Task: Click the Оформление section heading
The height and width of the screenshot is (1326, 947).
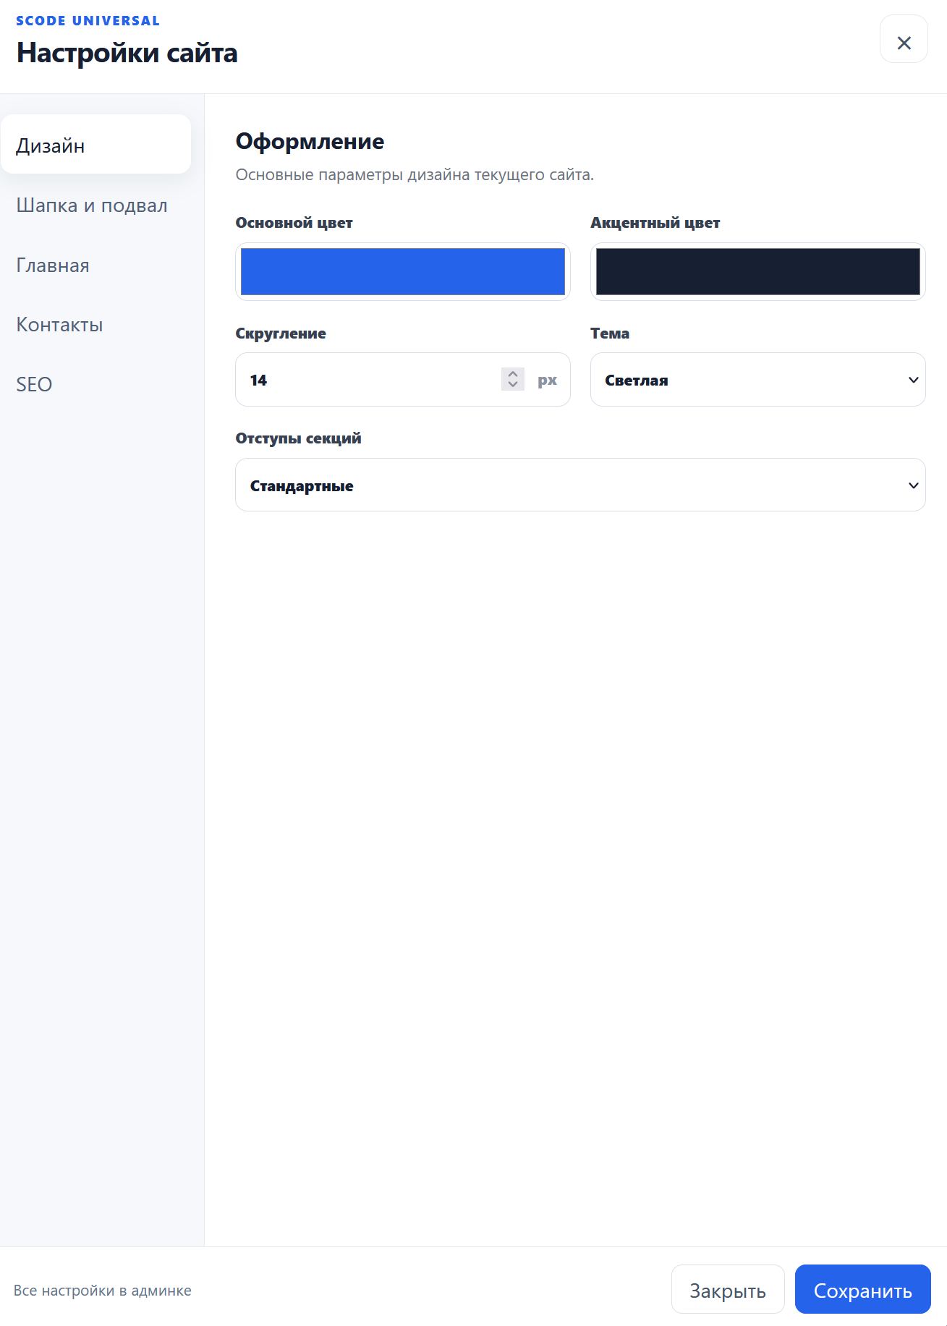Action: coord(310,141)
